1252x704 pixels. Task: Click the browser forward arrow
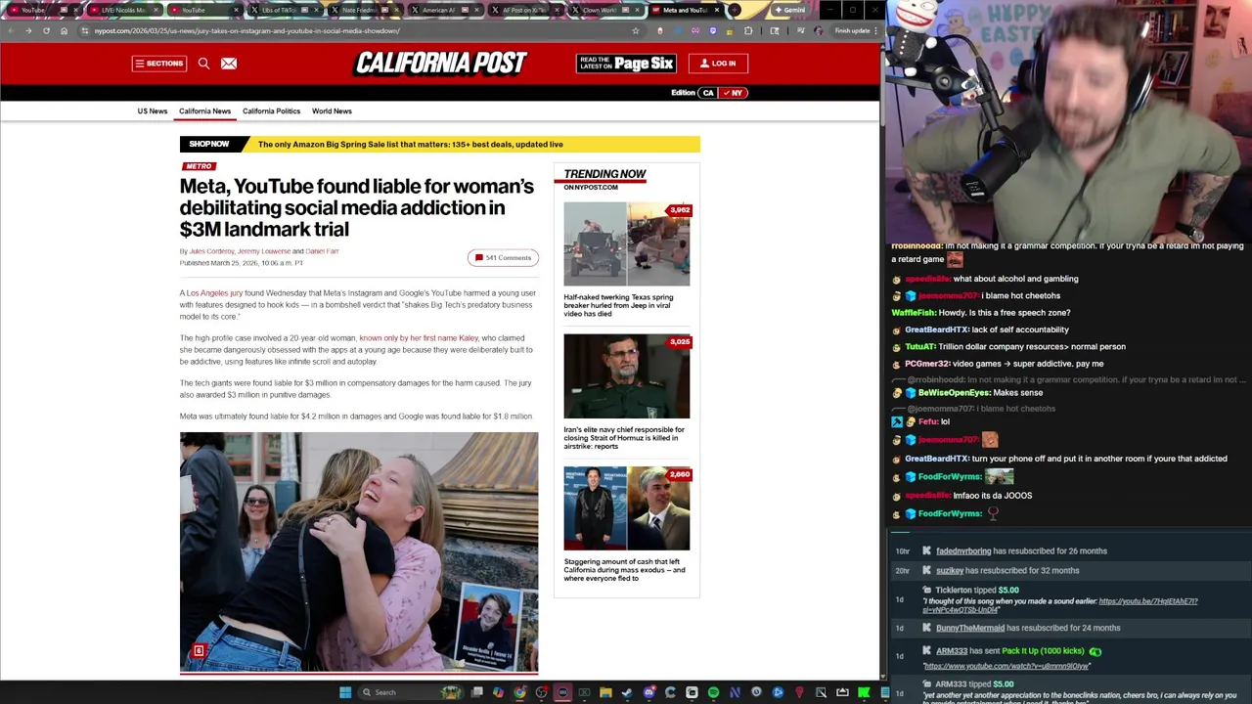click(x=28, y=31)
